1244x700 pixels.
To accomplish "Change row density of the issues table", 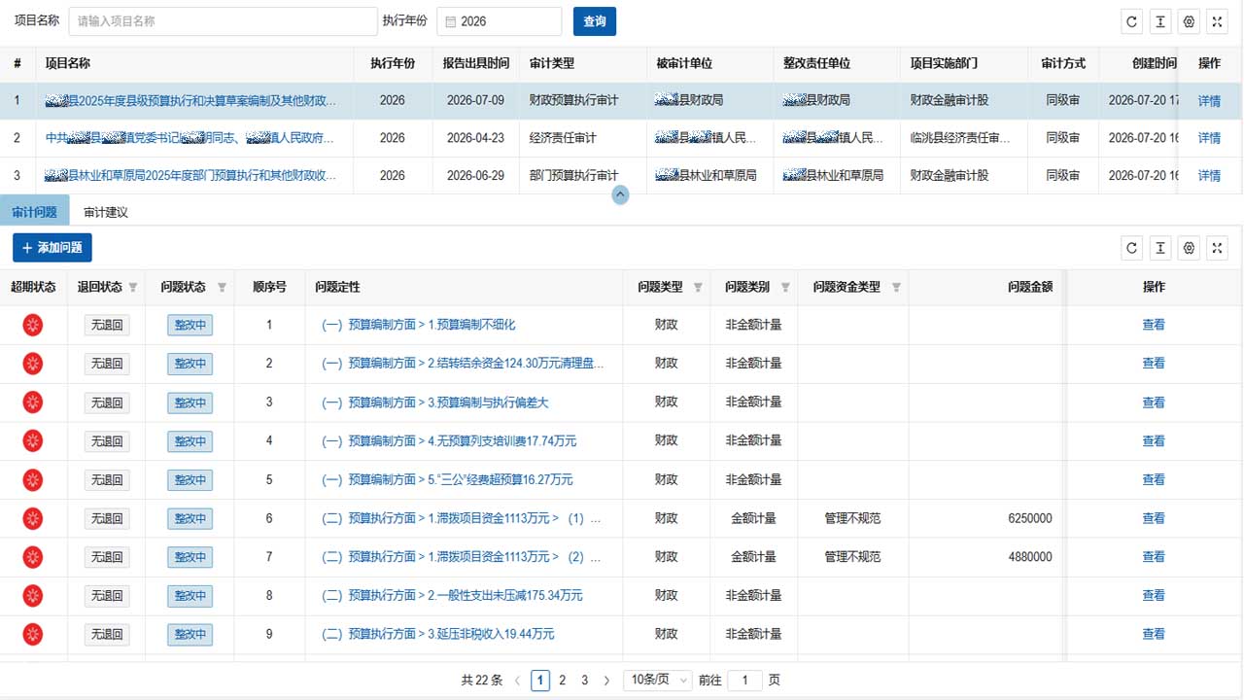I will [x=1159, y=248].
